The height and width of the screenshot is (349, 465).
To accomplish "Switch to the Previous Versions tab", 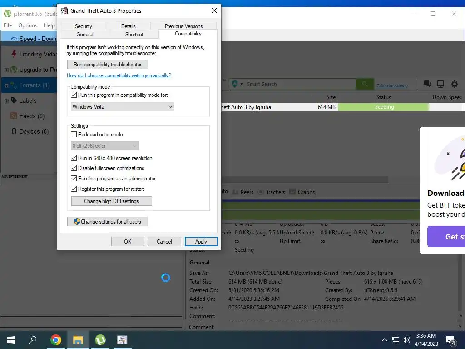I will [x=183, y=26].
